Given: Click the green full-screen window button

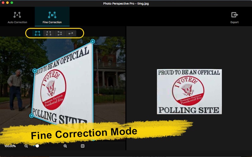Looking at the screenshot, I should coord(12,3).
